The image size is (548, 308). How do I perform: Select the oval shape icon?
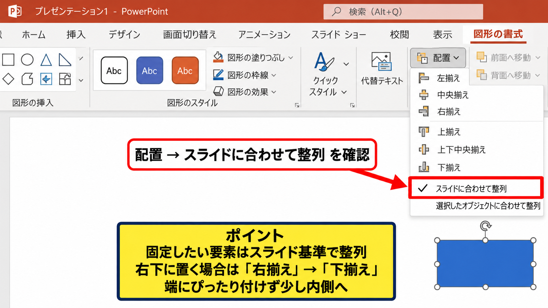pos(27,60)
